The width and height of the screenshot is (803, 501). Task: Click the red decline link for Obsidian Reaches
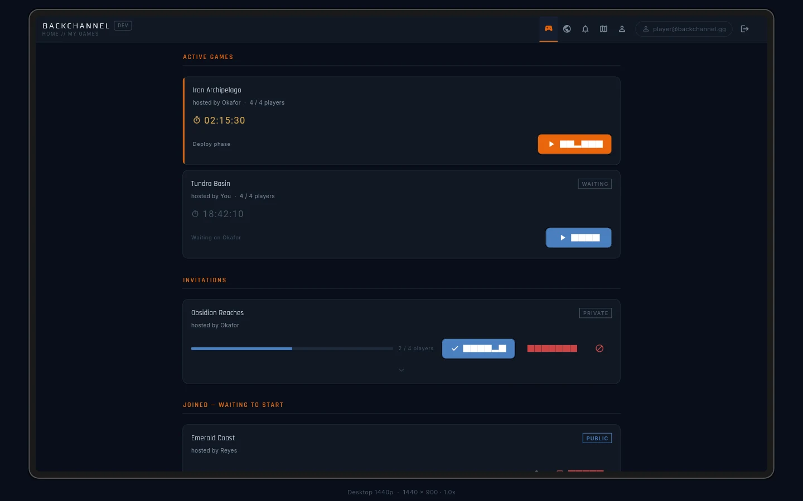(552, 348)
